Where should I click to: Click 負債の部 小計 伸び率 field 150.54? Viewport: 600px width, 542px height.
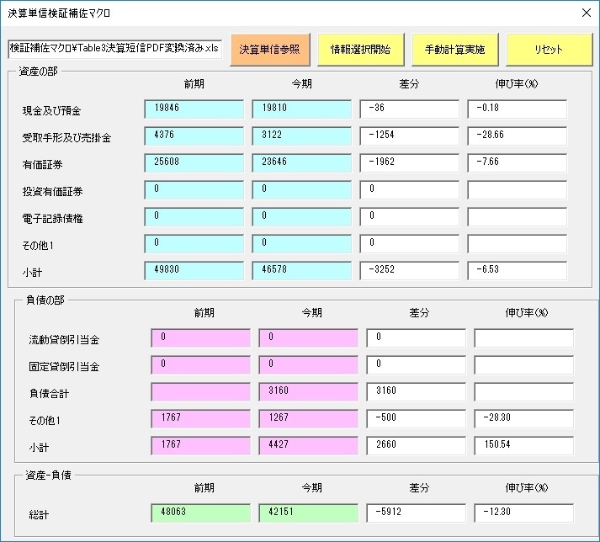coord(524,446)
